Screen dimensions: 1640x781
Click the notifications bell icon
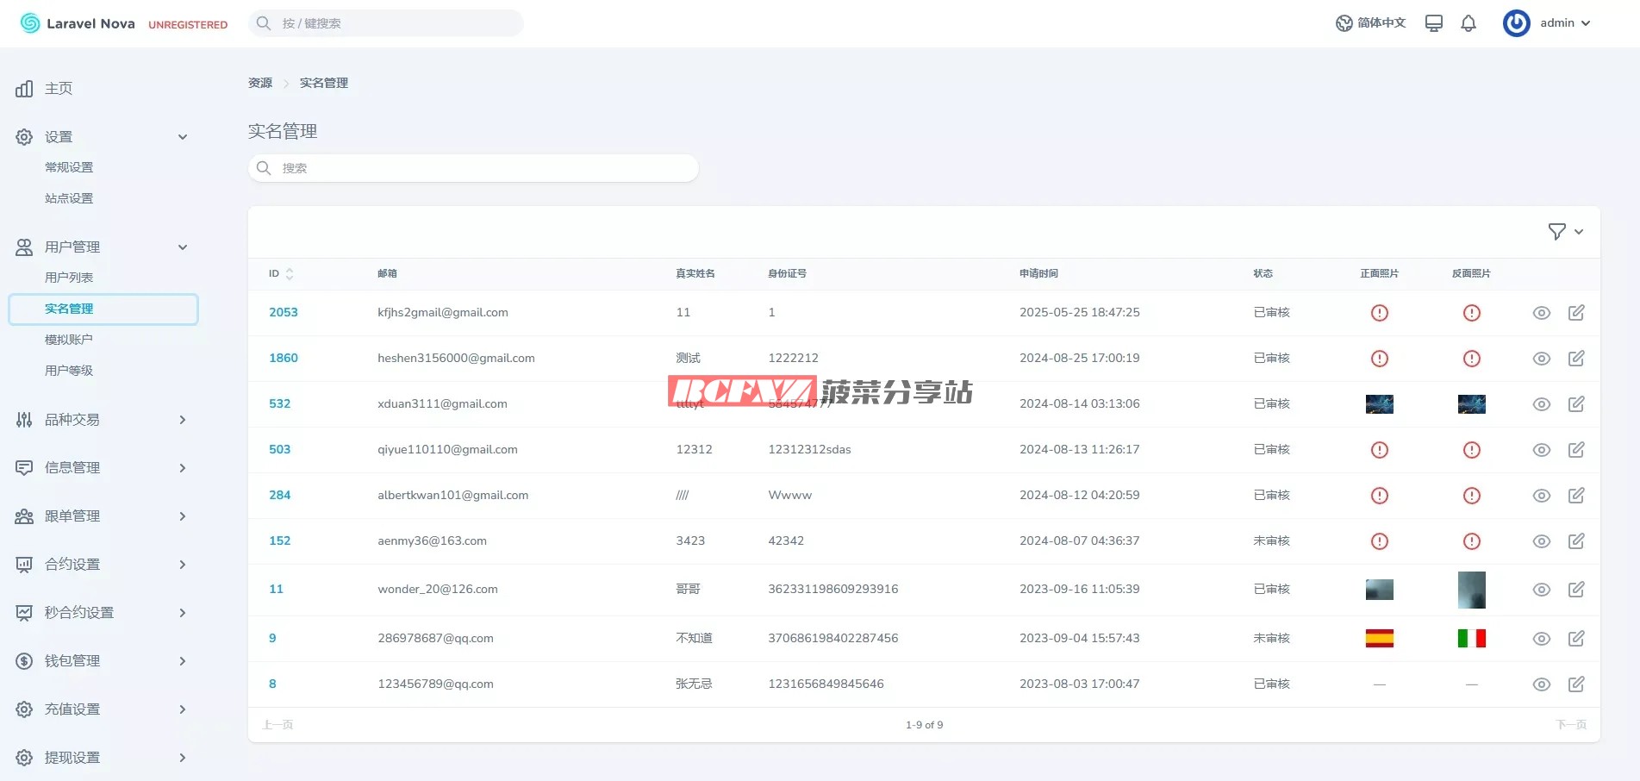(1469, 23)
